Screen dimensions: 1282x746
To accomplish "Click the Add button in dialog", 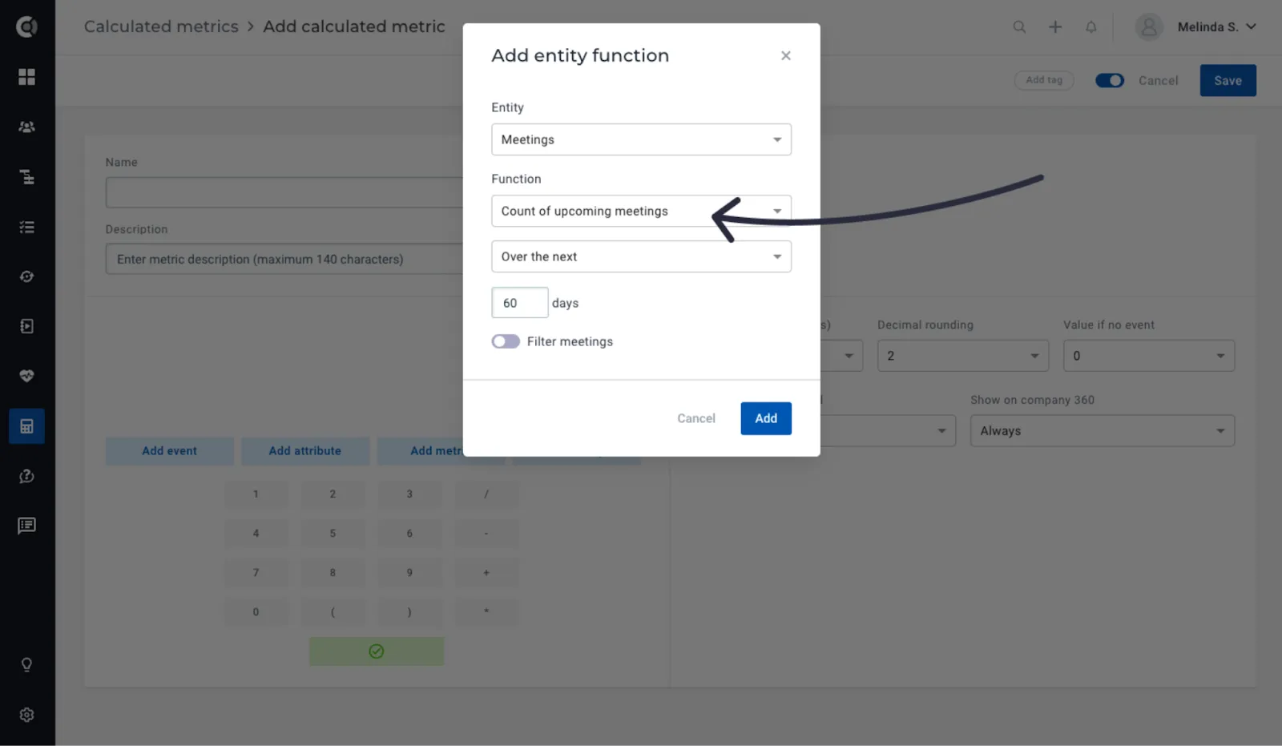I will click(766, 418).
